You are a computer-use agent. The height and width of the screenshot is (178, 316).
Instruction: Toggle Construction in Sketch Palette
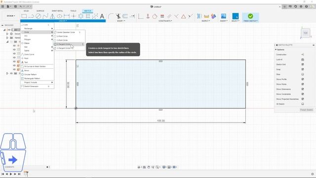pyautogui.click(x=303, y=54)
